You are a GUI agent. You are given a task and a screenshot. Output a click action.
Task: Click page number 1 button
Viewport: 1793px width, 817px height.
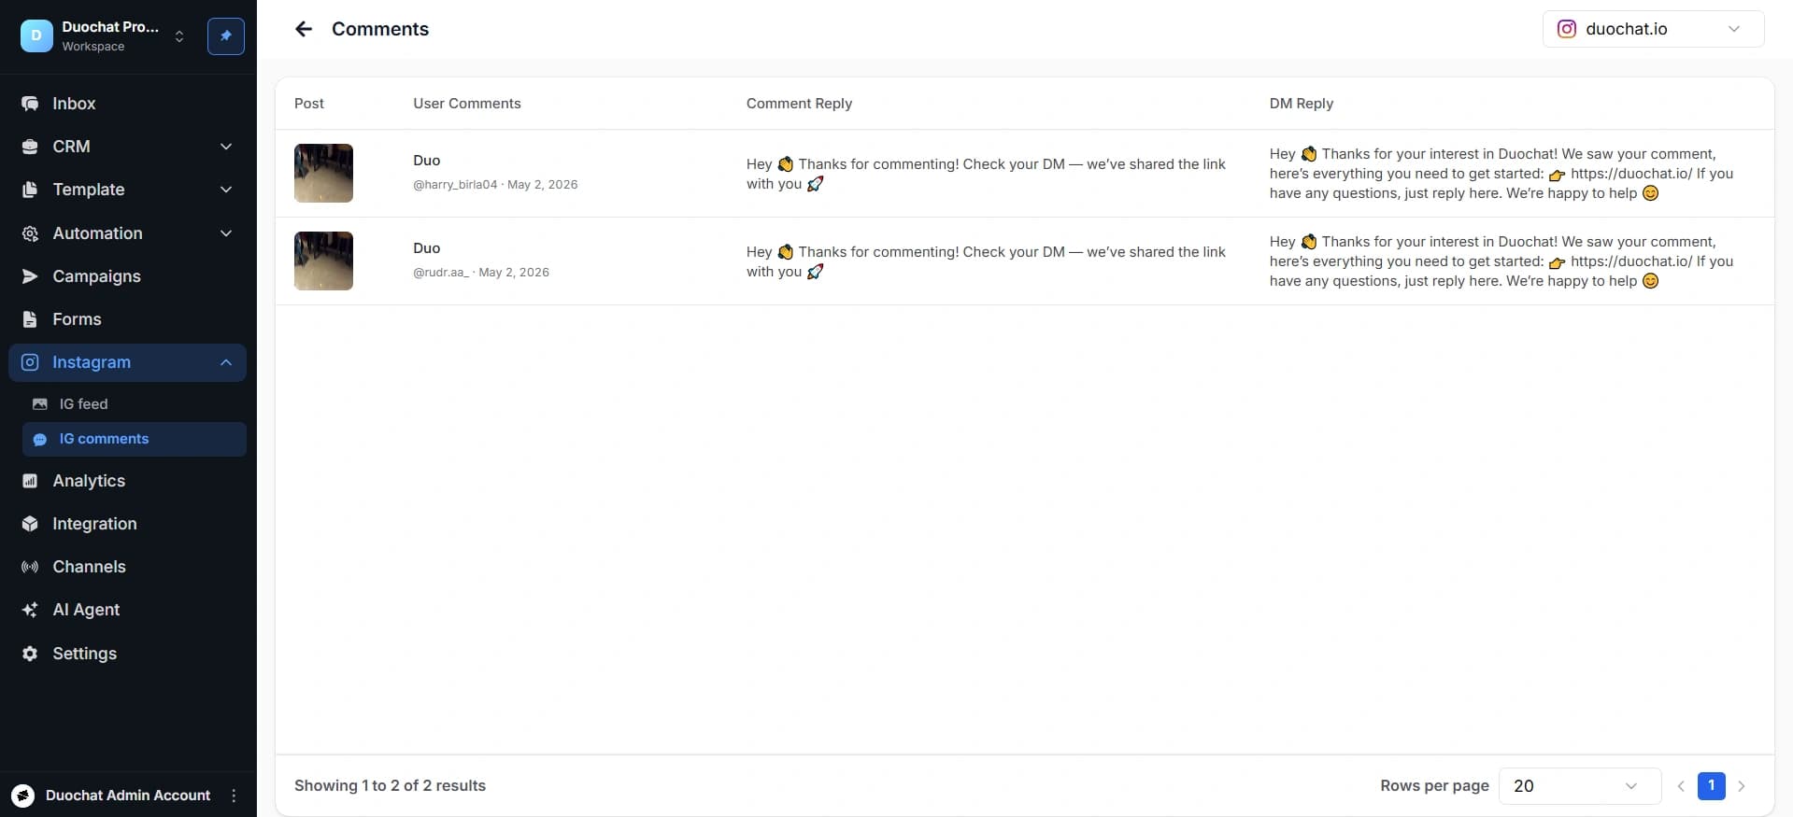click(x=1712, y=786)
